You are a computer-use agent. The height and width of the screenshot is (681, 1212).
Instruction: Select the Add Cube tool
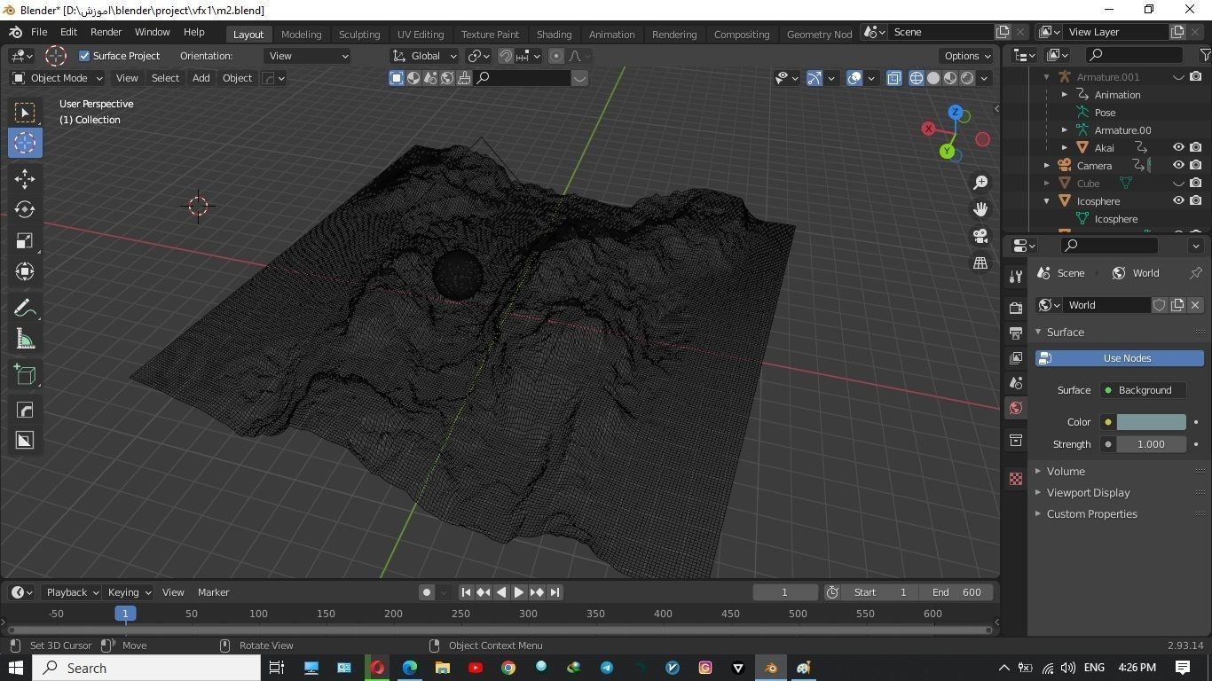[x=25, y=374]
